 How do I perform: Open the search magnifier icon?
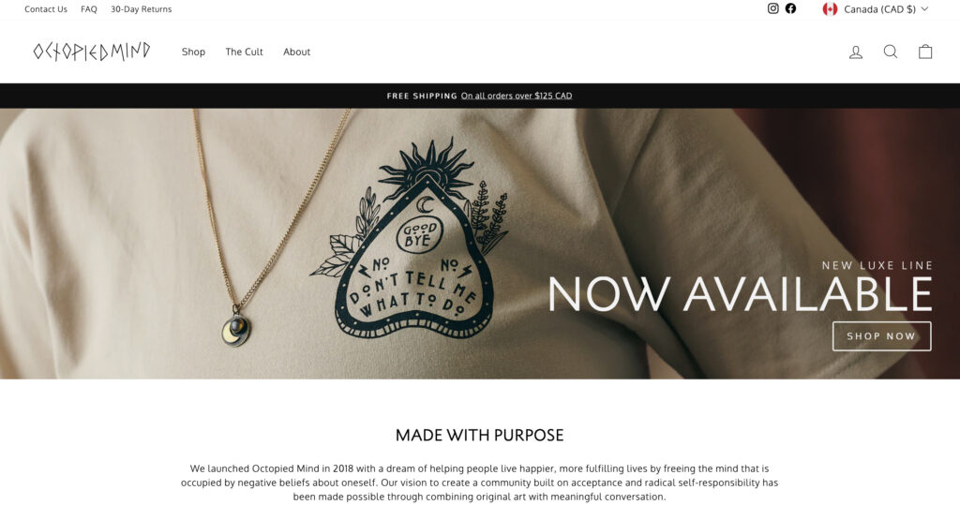click(x=891, y=52)
